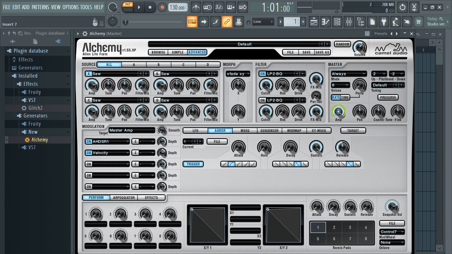This screenshot has height=254, width=452.
Task: Toggle the typing keyboard to piano icon
Action: (192, 22)
